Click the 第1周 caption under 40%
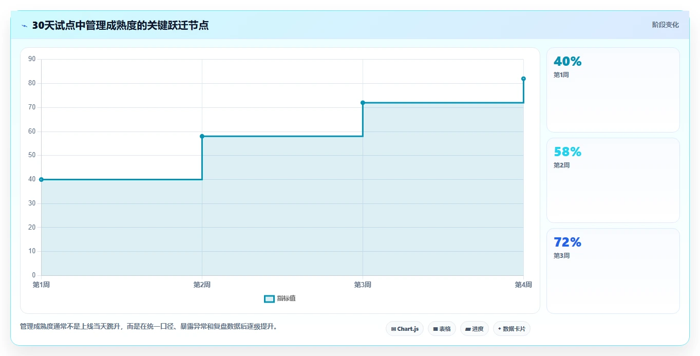 [x=561, y=75]
